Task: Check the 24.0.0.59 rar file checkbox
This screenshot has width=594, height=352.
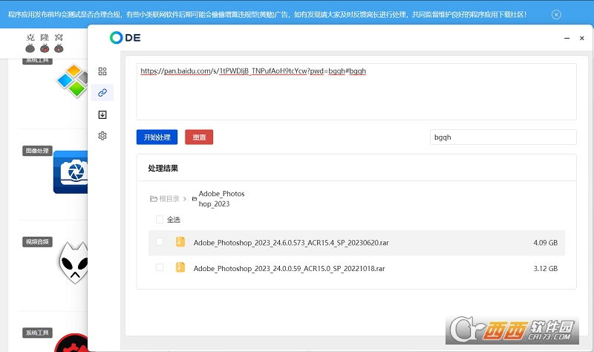Action: click(x=160, y=267)
